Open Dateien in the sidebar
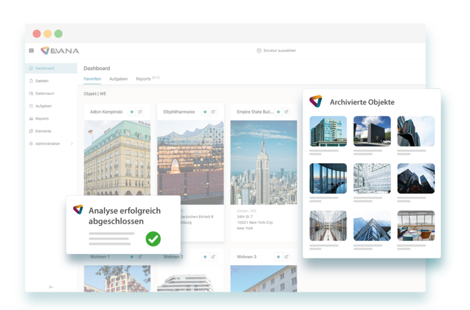Image resolution: width=470 pixels, height=310 pixels. coord(42,81)
